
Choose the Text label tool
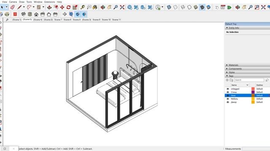pyautogui.click(x=89, y=7)
